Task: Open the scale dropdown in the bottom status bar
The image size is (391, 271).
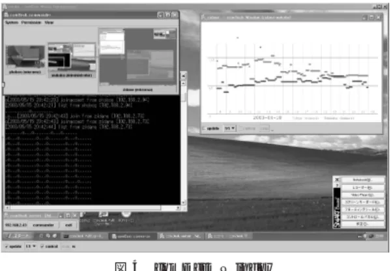Action: tap(31, 246)
